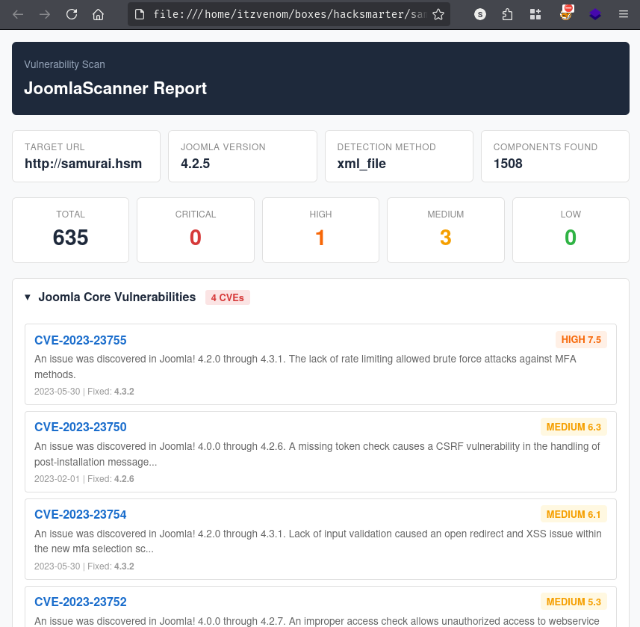Bookmark this page with the star icon

pos(438,14)
